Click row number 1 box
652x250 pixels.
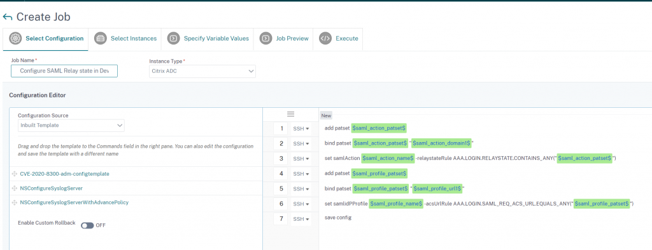pos(281,129)
